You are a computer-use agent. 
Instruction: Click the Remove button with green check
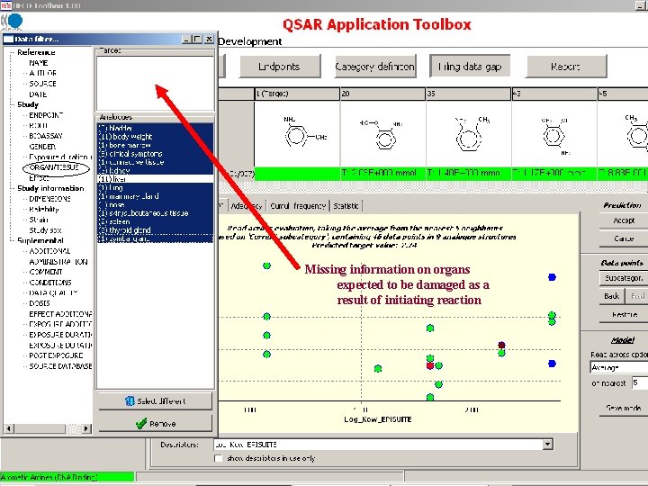(156, 424)
